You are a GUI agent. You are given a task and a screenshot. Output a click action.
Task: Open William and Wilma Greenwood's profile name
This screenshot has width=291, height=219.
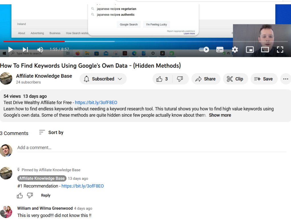[45, 208]
